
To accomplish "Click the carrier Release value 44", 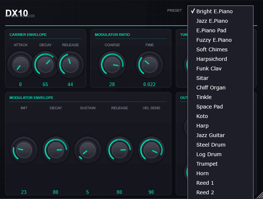I will tap(70, 84).
